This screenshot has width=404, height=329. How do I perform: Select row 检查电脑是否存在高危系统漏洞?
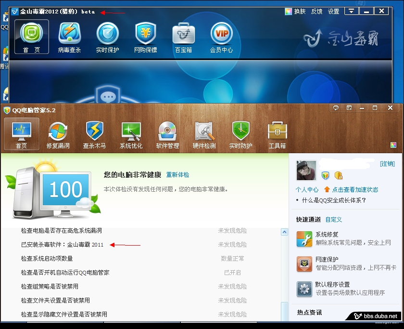[140, 230]
